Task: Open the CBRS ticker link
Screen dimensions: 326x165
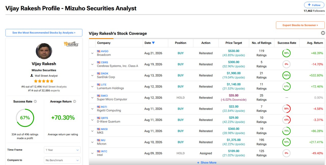Action: [104, 62]
